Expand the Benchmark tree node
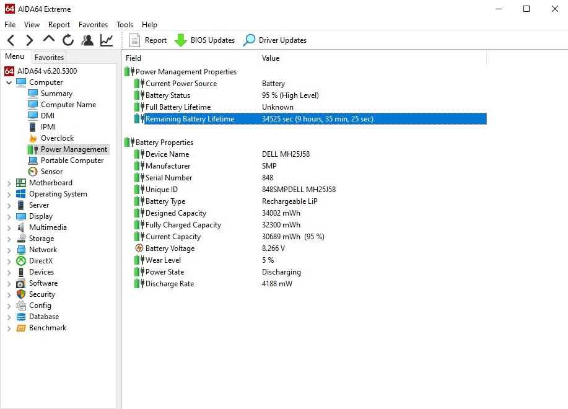Image resolution: width=568 pixels, height=409 pixels. point(9,328)
